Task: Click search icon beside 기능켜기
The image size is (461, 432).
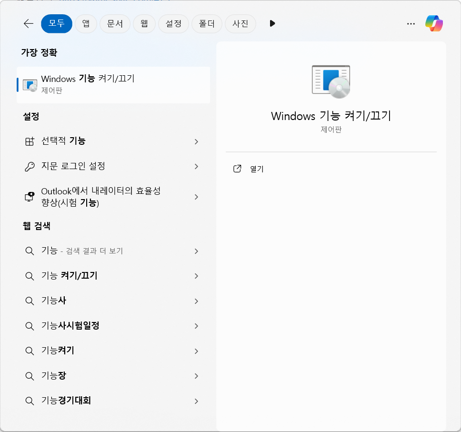Action: coord(30,351)
